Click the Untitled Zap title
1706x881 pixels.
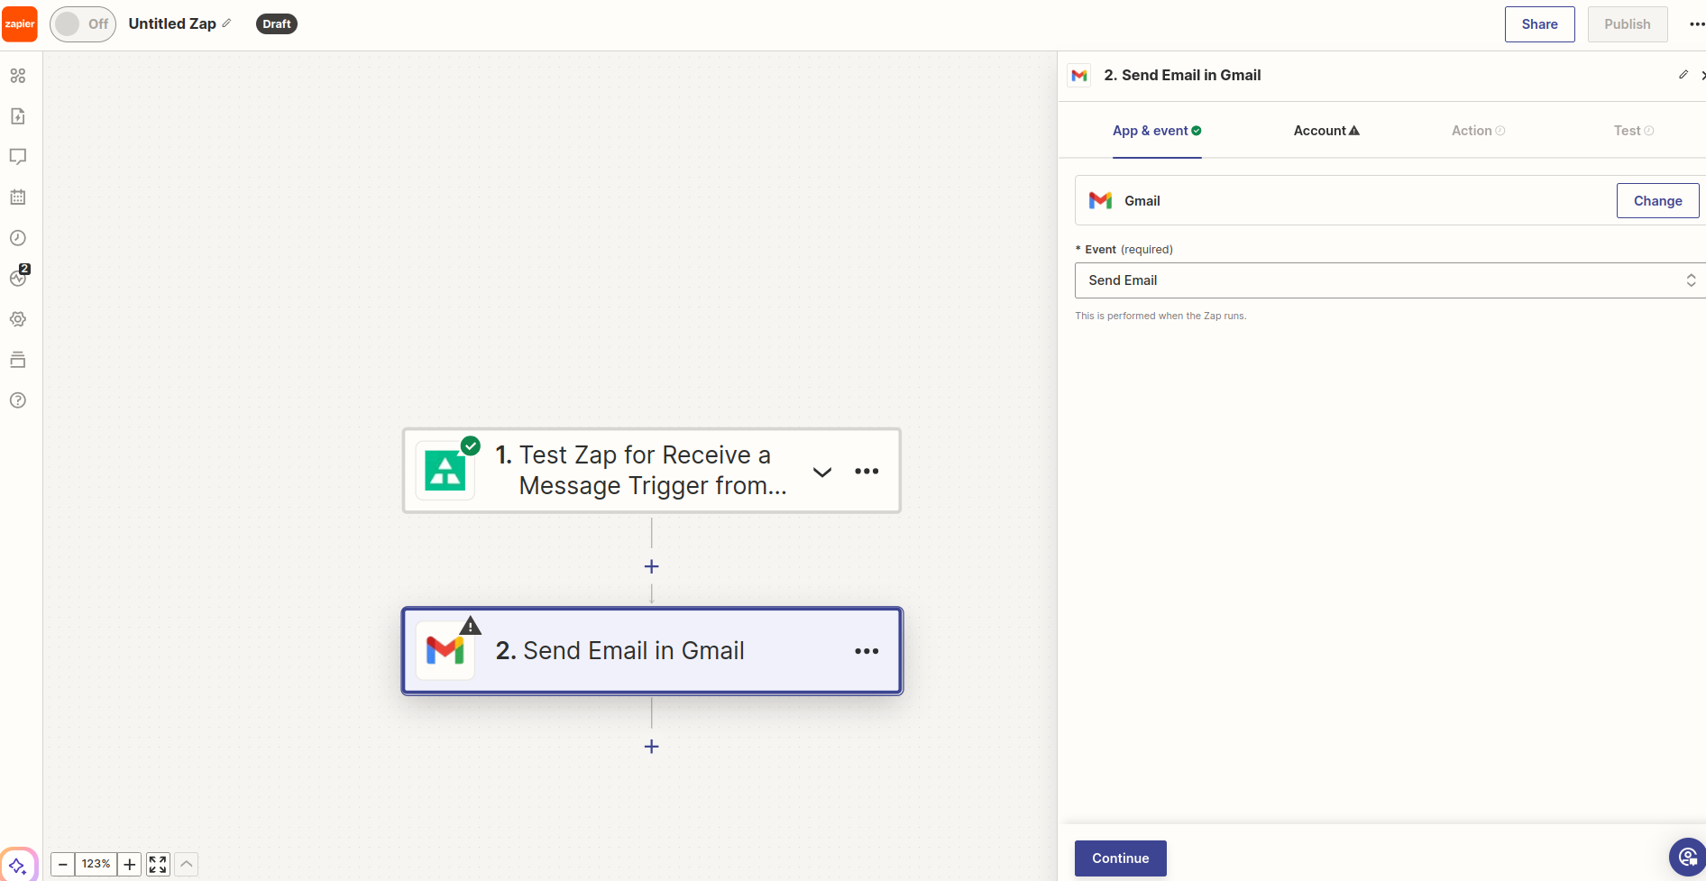(x=172, y=23)
